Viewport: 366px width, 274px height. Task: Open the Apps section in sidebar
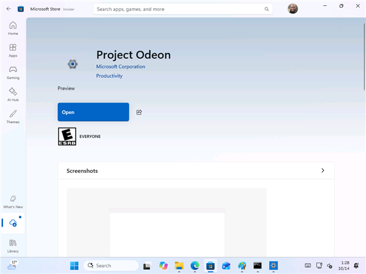point(13,51)
